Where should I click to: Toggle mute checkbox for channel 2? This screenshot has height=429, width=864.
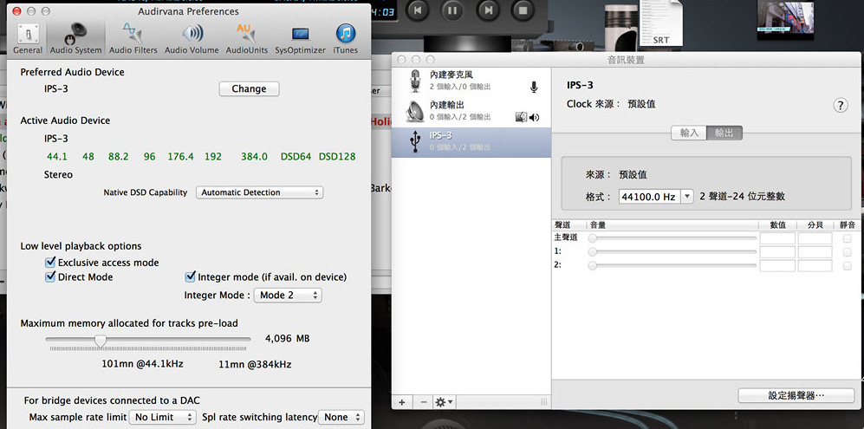pos(847,266)
